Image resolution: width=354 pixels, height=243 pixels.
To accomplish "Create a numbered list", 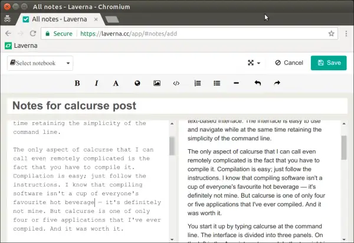I will tap(198, 83).
